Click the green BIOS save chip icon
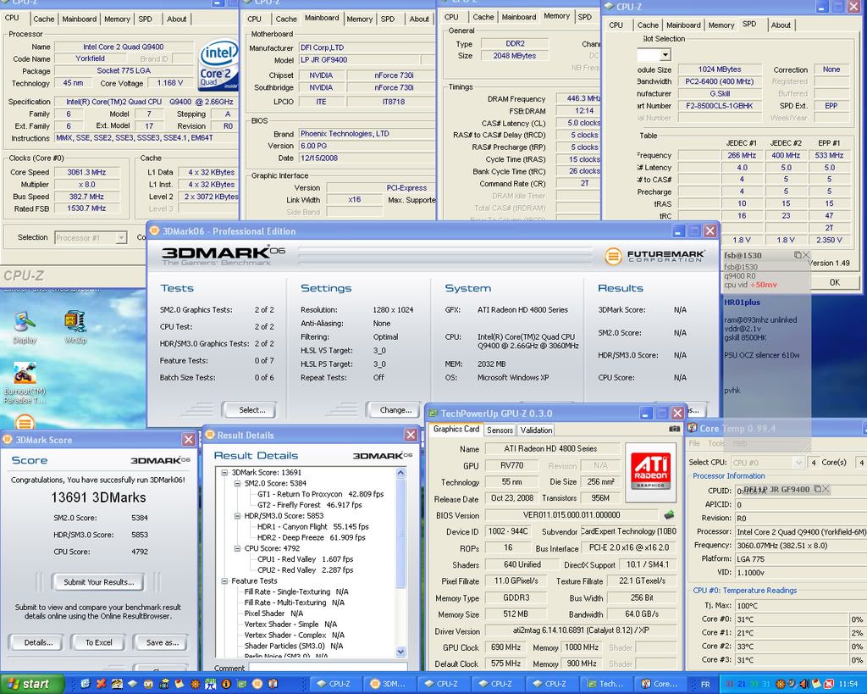The width and height of the screenshot is (867, 694). [669, 514]
